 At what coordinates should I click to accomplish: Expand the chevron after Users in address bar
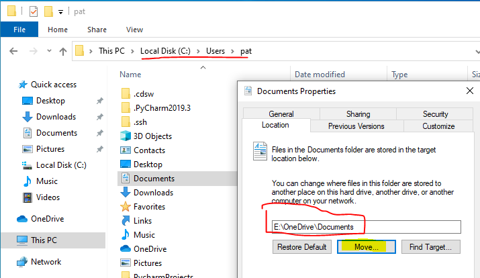coord(234,51)
